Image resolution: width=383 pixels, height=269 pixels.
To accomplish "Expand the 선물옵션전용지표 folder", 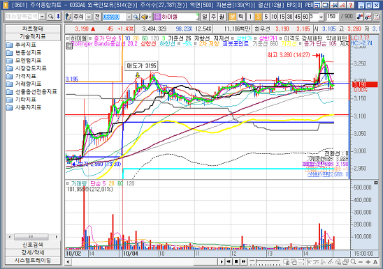I will (31, 91).
